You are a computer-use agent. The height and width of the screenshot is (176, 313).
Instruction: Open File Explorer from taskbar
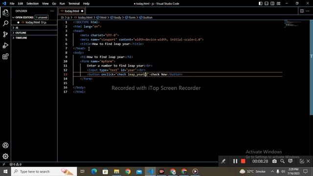(116, 172)
